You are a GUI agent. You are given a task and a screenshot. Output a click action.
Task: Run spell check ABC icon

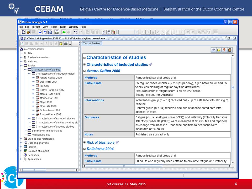coord(109,32)
